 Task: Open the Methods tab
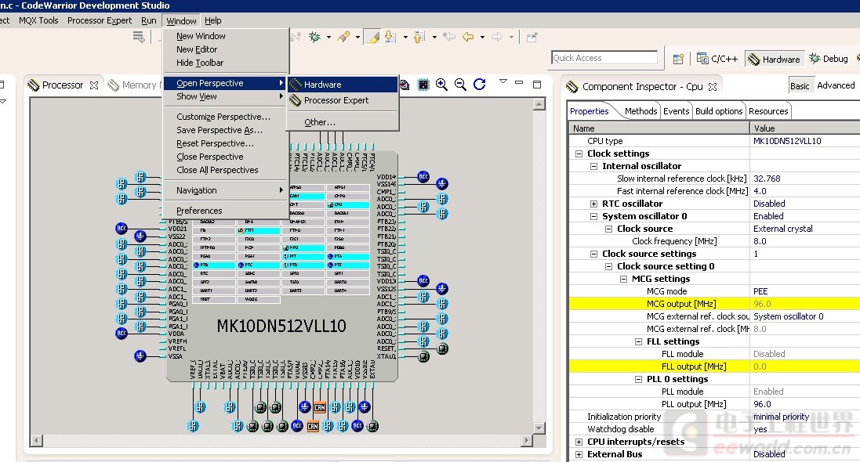[x=640, y=111]
